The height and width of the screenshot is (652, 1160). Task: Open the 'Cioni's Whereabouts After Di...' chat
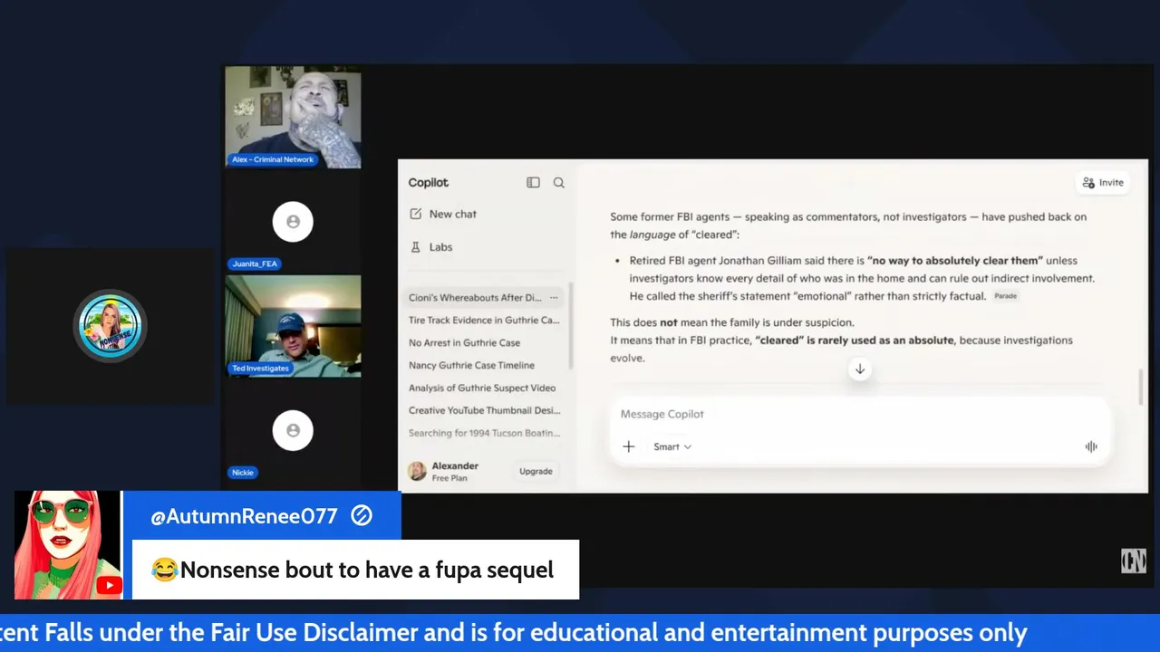tap(475, 298)
